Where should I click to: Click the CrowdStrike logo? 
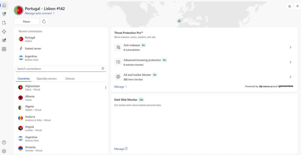point(285,86)
